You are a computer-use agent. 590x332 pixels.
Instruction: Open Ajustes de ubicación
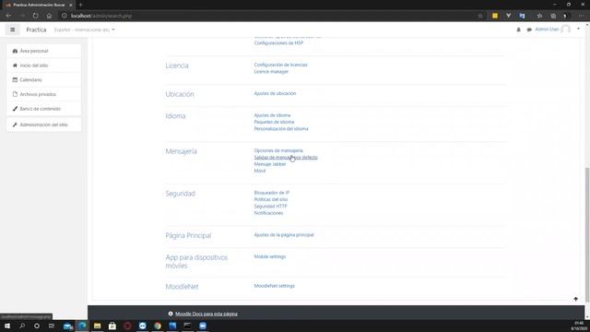click(x=275, y=93)
